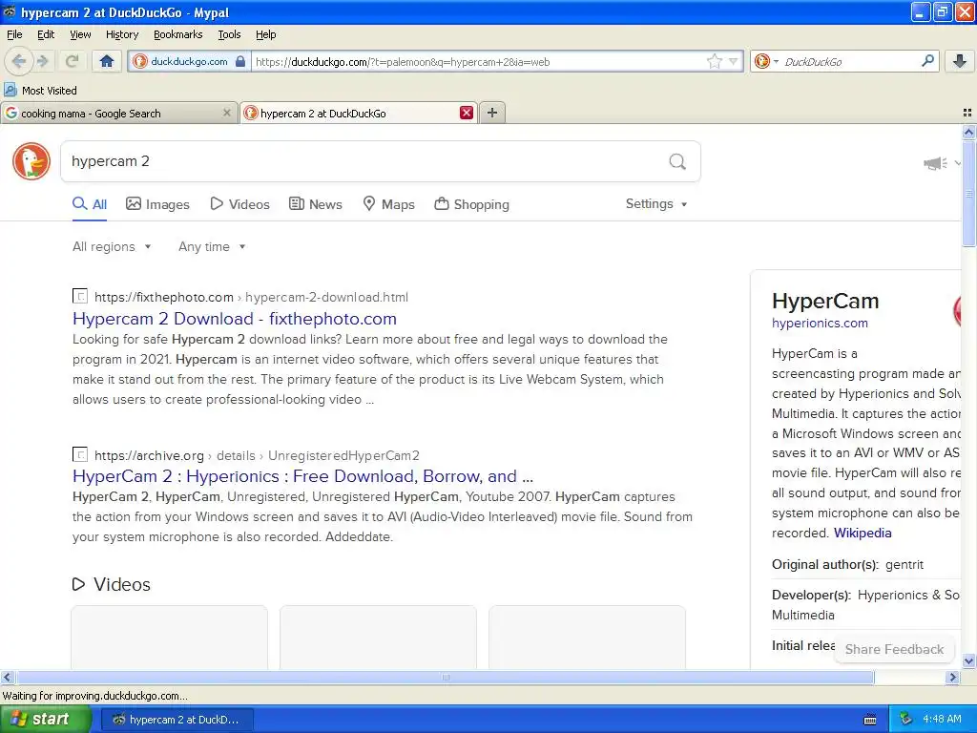Switch to Maps results

[x=389, y=204]
